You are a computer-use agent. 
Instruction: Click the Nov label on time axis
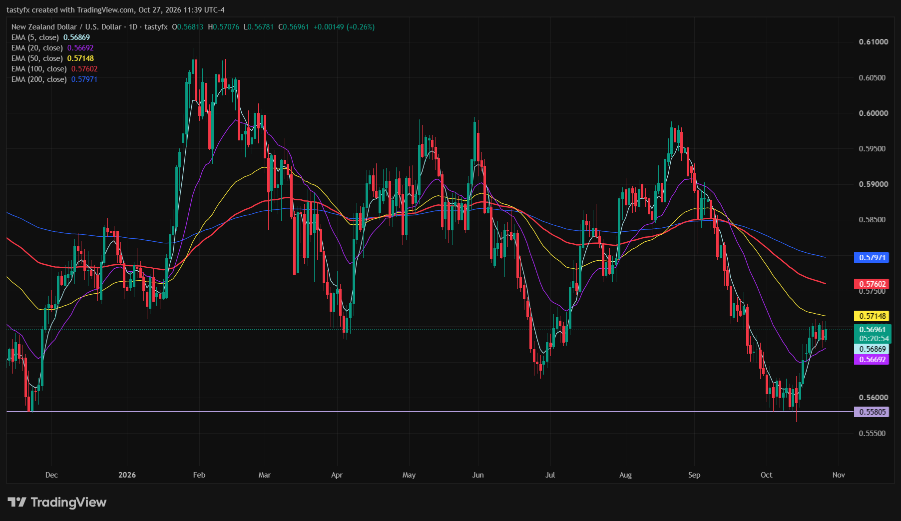(839, 475)
